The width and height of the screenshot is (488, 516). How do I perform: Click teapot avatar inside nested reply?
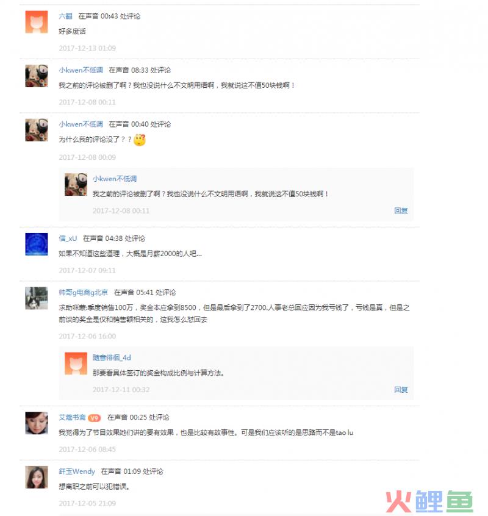(76, 185)
